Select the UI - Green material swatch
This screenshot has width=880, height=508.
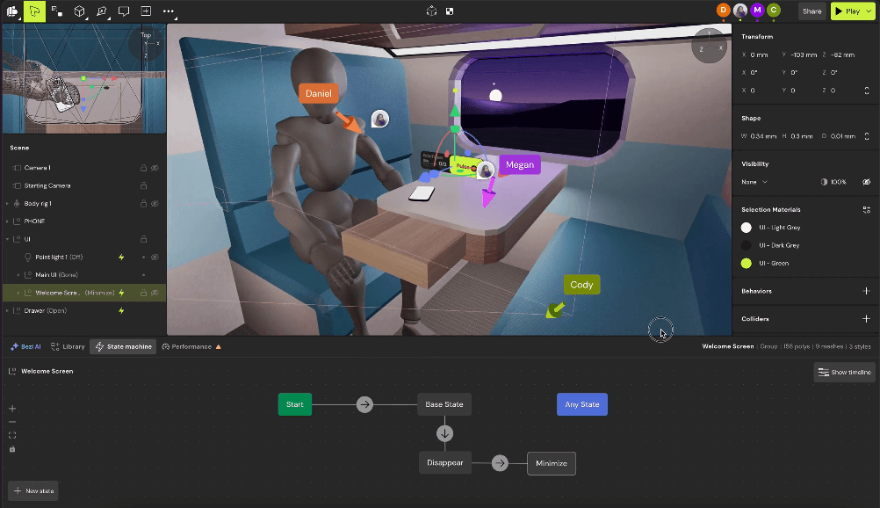pos(747,263)
